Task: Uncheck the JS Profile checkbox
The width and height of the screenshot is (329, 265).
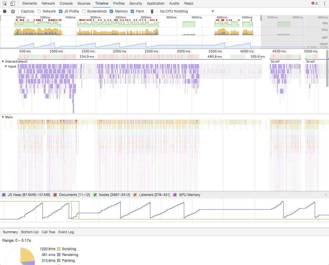Action: tap(61, 11)
